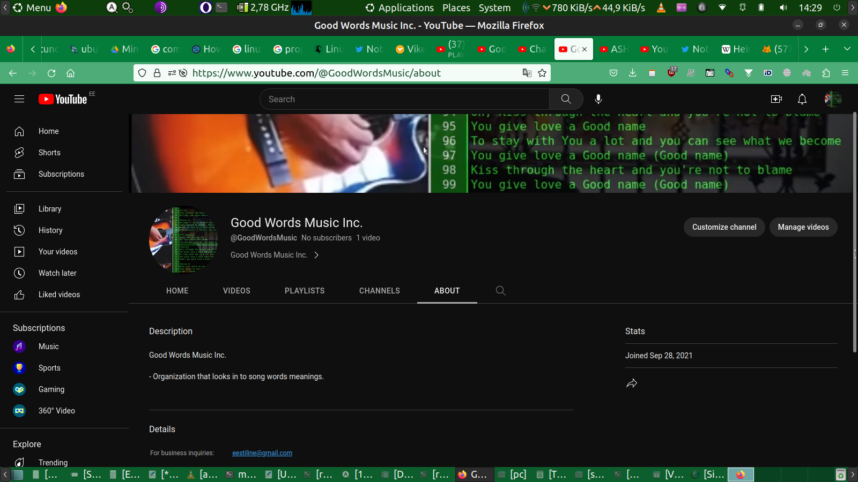Switch to the PLAYLISTS channel tab
Image resolution: width=858 pixels, height=482 pixels.
pyautogui.click(x=305, y=291)
